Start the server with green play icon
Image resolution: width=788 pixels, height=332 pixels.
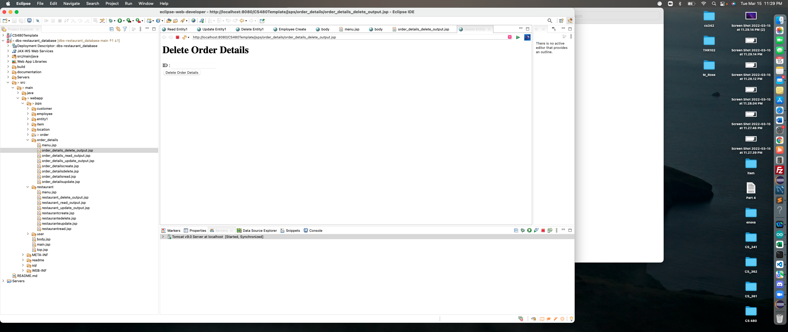point(529,230)
